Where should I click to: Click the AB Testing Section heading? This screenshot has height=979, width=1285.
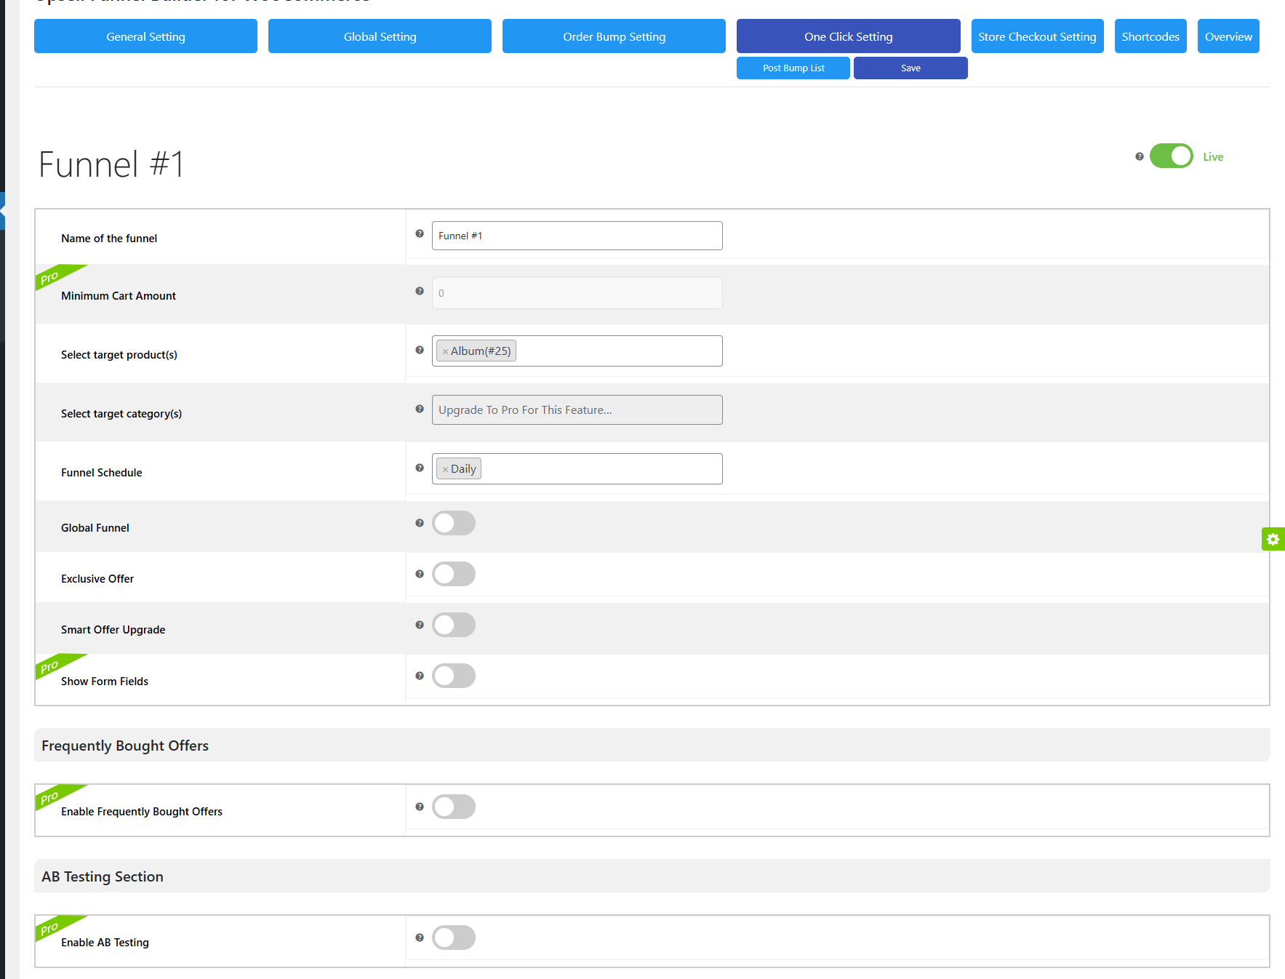click(103, 876)
